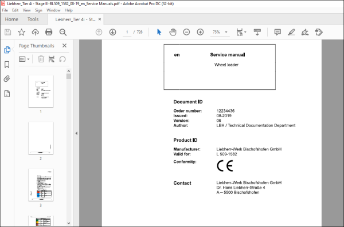Image resolution: width=344 pixels, height=227 pixels.
Task: Collapse the navigation pane with side arrow
Action: (76, 133)
